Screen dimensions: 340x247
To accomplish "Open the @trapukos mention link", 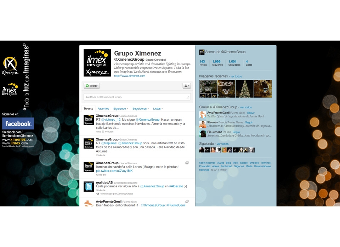I will (109, 143).
